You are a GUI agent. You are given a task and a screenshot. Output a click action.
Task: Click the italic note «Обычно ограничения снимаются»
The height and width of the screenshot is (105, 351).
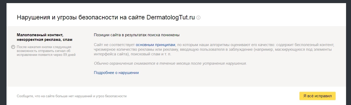click(170, 63)
